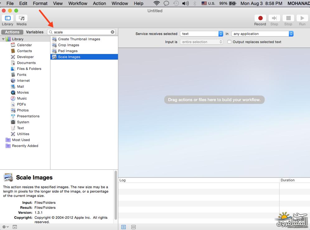Select the Movies category icon

click(13, 93)
